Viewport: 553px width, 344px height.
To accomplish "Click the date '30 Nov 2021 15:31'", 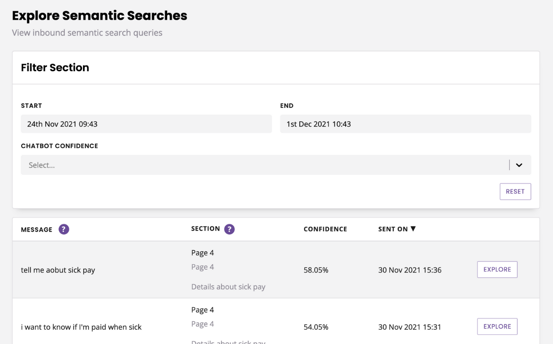I will pyautogui.click(x=410, y=327).
